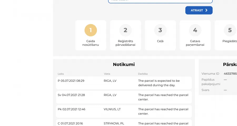
Task: Select the 05.07.2021 08:29 RIGA event row
Action: (x=124, y=83)
